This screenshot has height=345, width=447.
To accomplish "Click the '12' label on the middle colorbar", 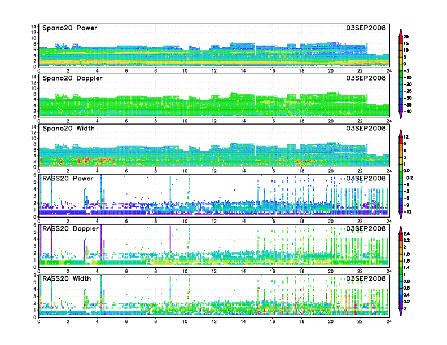I will (x=406, y=137).
